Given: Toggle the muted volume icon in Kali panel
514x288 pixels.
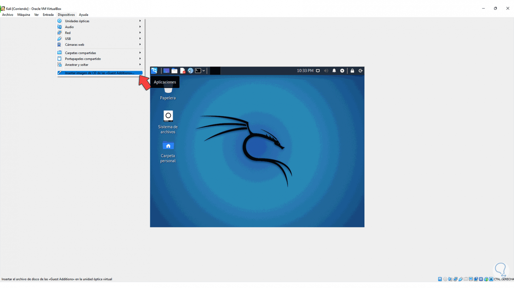Looking at the screenshot, I should tap(326, 71).
